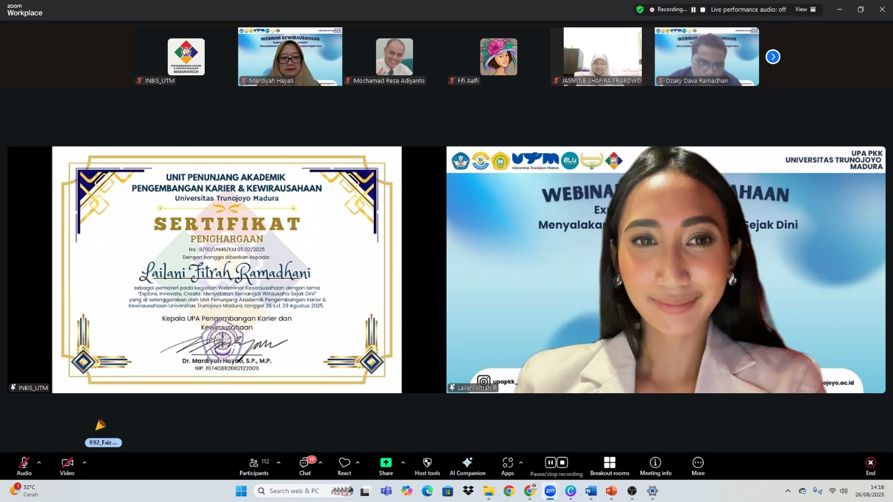Show next participants with blue arrow

[x=772, y=57]
